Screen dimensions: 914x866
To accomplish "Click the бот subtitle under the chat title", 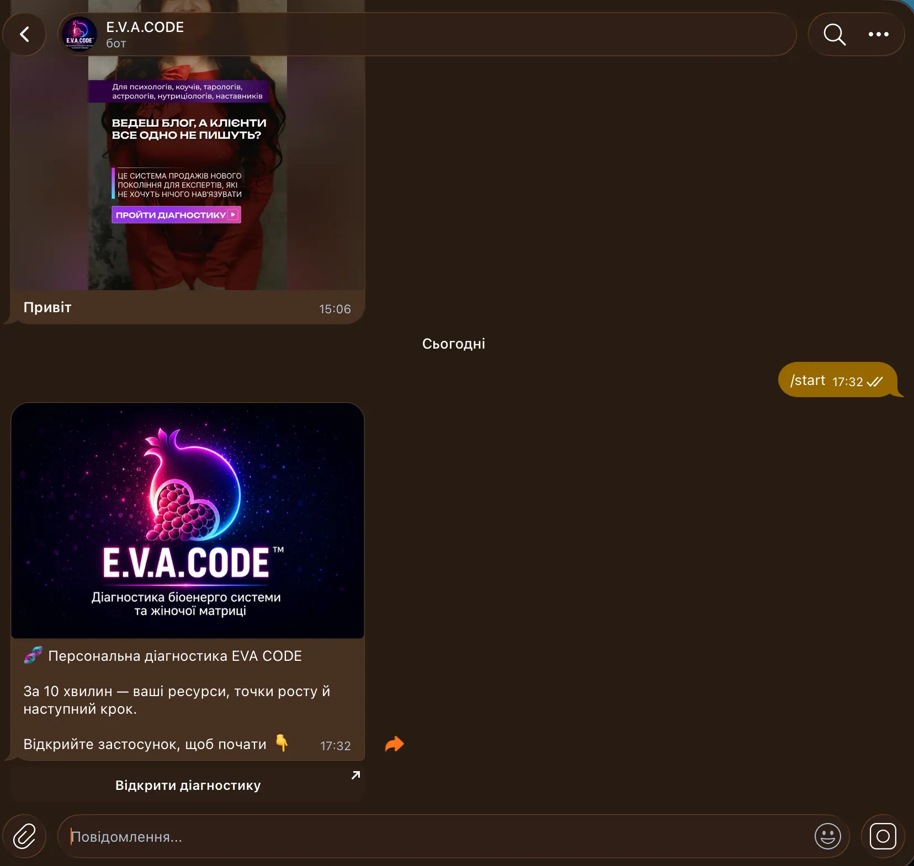I will pos(116,44).
